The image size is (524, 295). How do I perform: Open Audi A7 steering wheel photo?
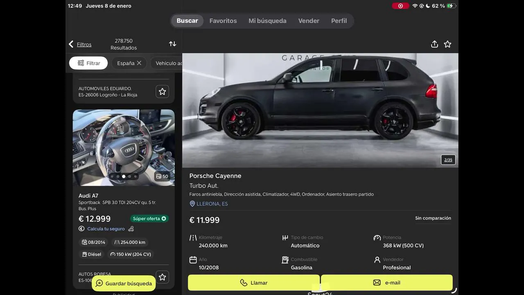pyautogui.click(x=124, y=147)
